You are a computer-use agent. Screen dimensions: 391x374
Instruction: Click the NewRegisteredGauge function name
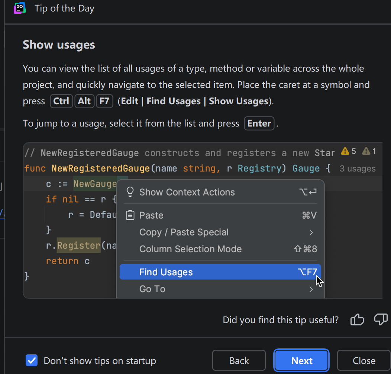[100, 168]
